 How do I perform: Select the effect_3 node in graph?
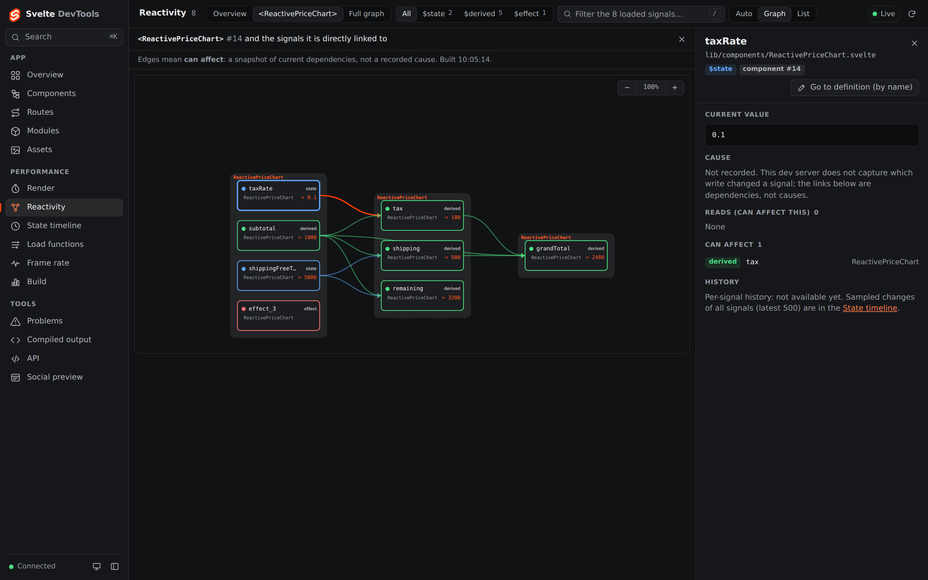[x=278, y=315]
